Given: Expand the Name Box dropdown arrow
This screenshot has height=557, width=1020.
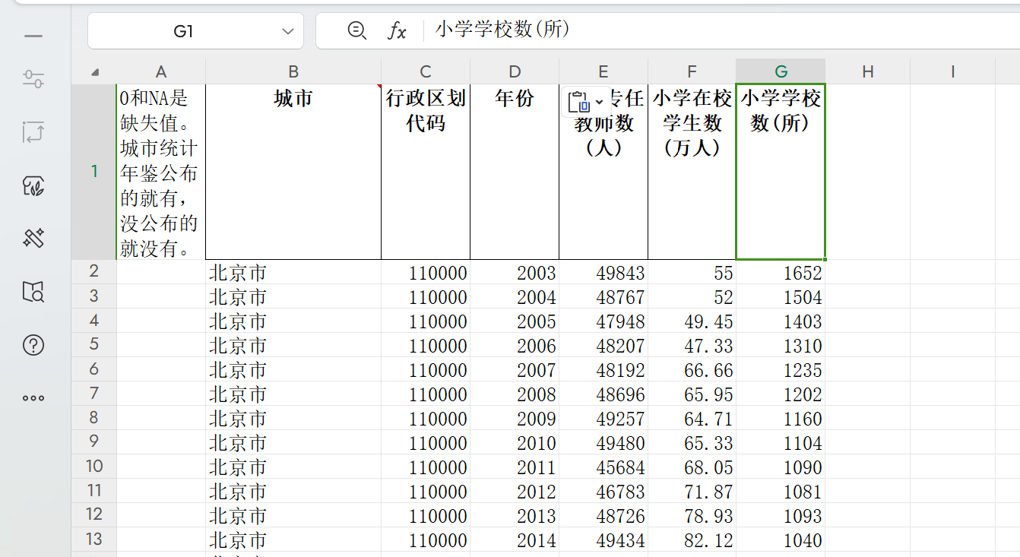Looking at the screenshot, I should coord(288,31).
